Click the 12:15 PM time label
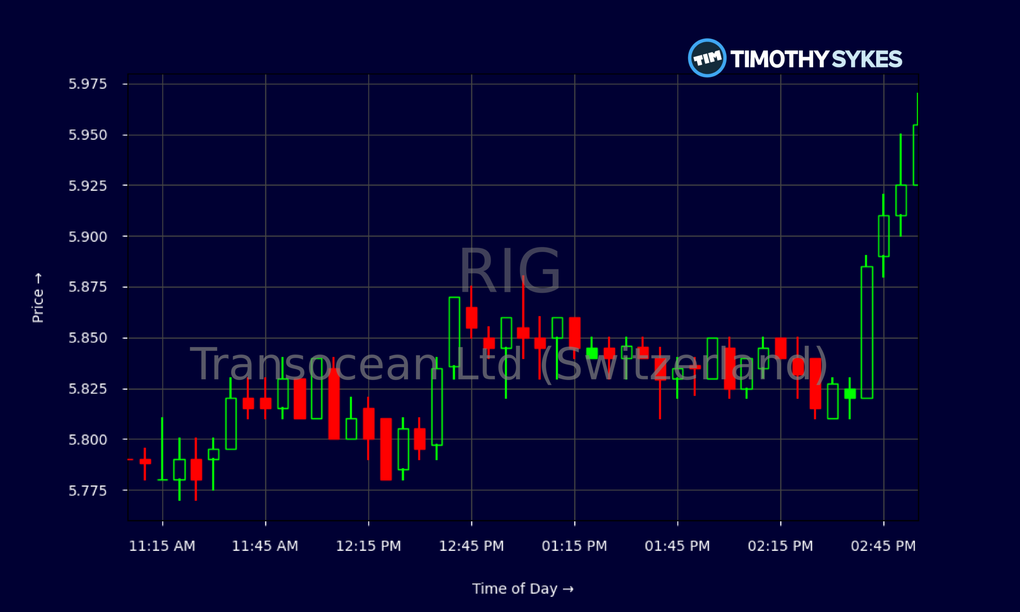The height and width of the screenshot is (612, 1020). pyautogui.click(x=369, y=546)
